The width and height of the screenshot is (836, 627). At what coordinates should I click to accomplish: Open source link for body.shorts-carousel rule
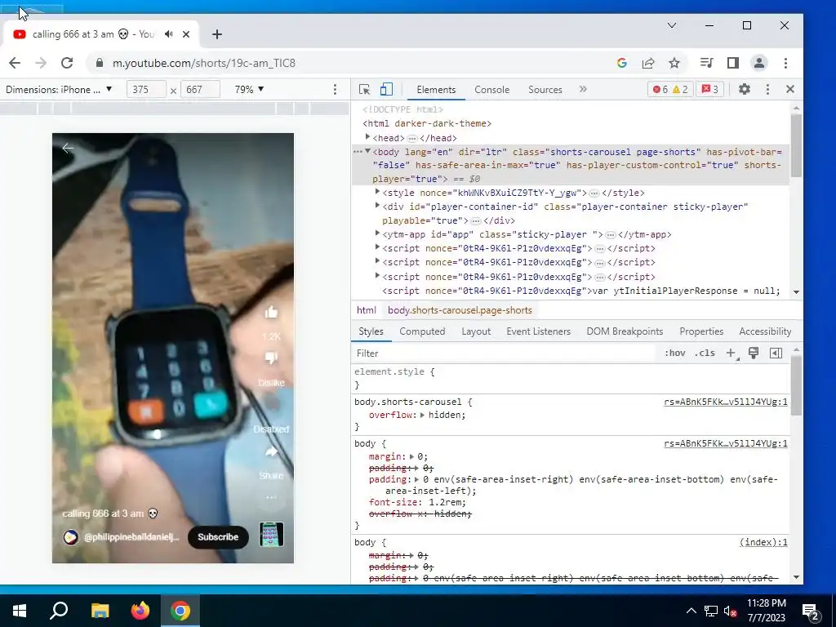(x=726, y=402)
